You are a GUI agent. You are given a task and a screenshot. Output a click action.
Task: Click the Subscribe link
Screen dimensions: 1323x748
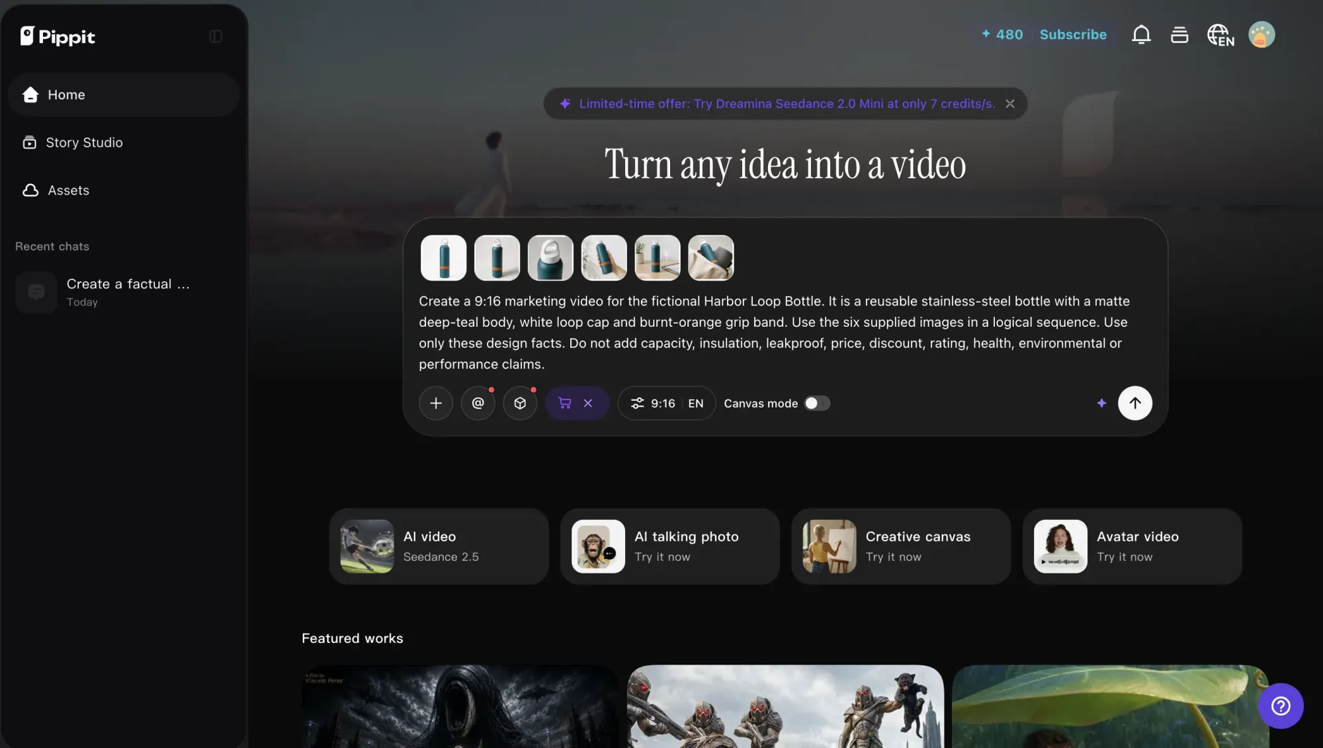point(1073,34)
